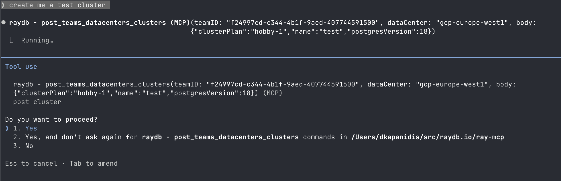Screen dimensions: 561x181
Task: Click the ray-mcp directory path in option 2
Action: 427,137
